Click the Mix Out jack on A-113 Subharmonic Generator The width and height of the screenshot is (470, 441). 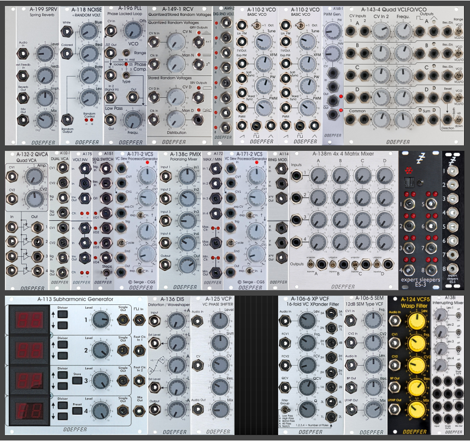tap(139, 410)
